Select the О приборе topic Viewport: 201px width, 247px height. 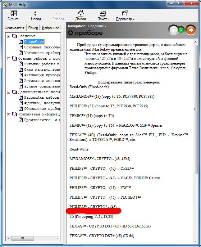tap(34, 42)
